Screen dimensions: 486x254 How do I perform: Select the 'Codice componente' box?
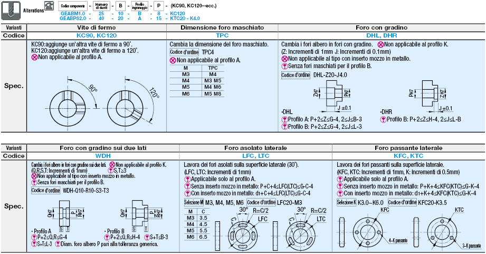(x=73, y=6)
